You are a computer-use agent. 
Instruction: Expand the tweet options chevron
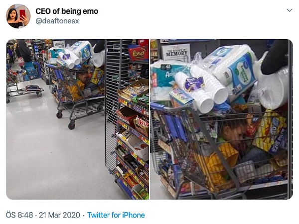[290, 10]
